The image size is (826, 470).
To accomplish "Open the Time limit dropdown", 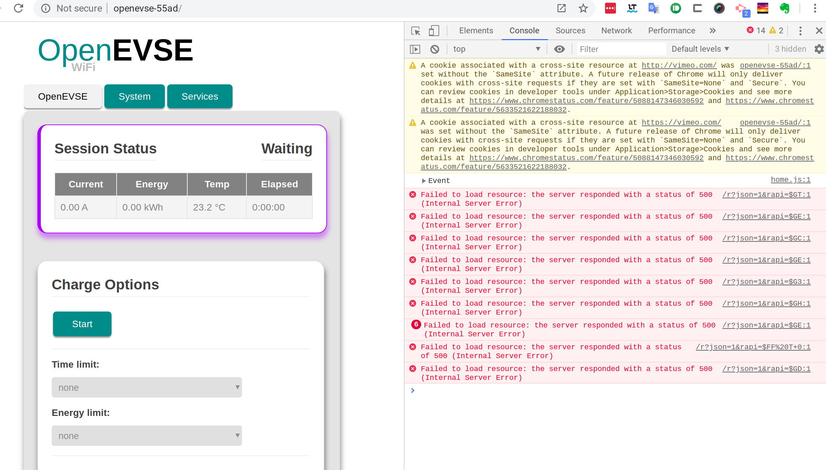I will (147, 387).
